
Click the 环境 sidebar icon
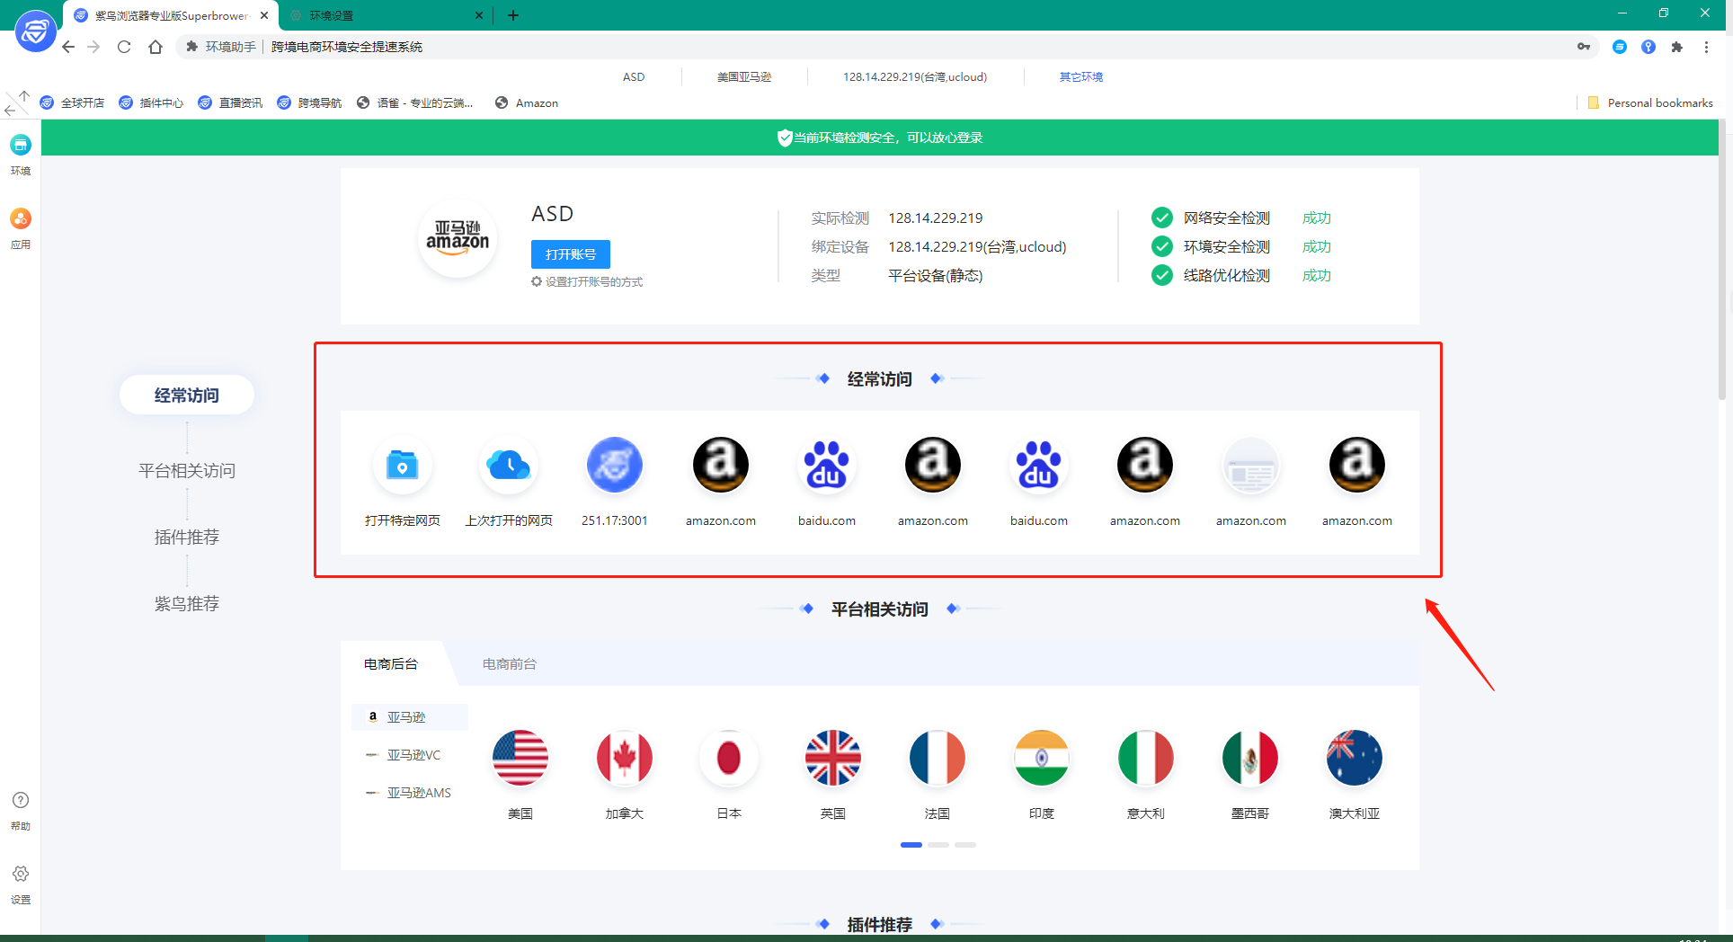tap(21, 146)
